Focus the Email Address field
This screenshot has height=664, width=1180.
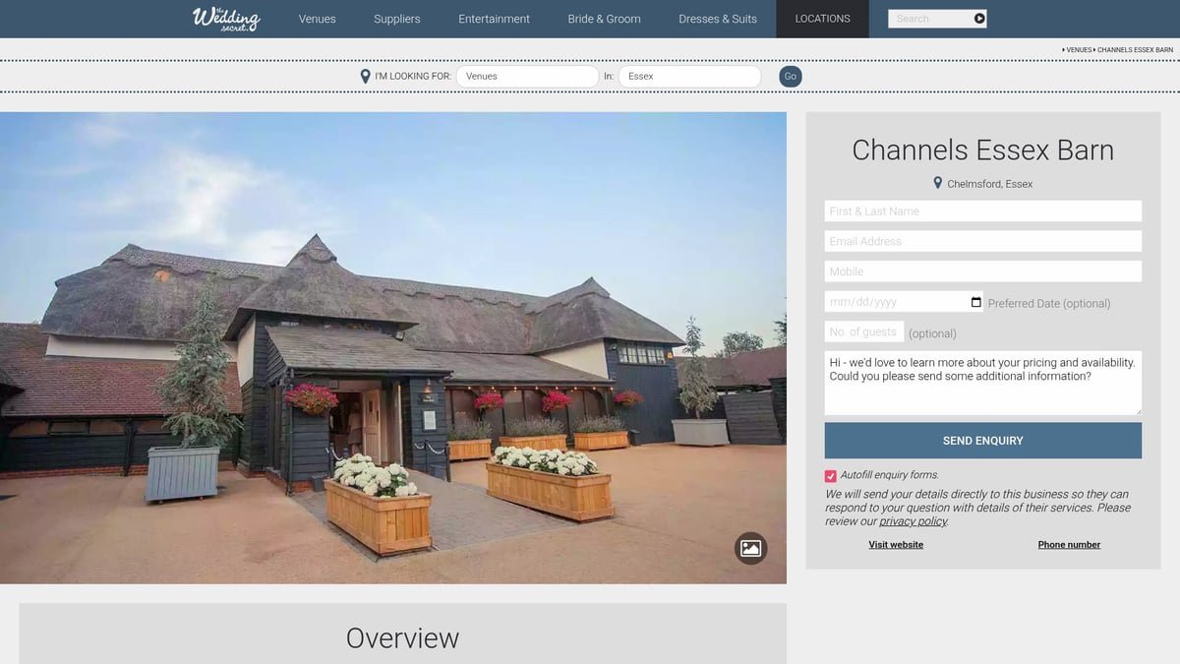pyautogui.click(x=983, y=241)
